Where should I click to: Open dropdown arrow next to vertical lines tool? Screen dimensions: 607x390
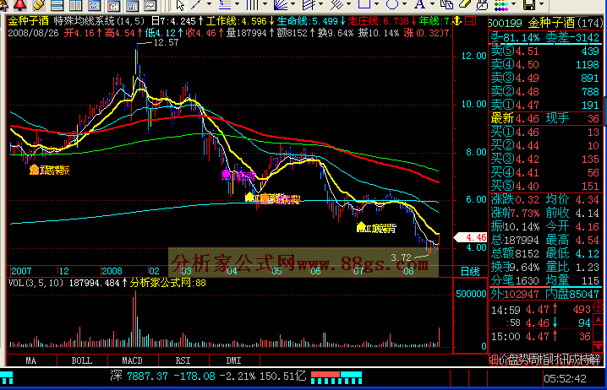265,3
